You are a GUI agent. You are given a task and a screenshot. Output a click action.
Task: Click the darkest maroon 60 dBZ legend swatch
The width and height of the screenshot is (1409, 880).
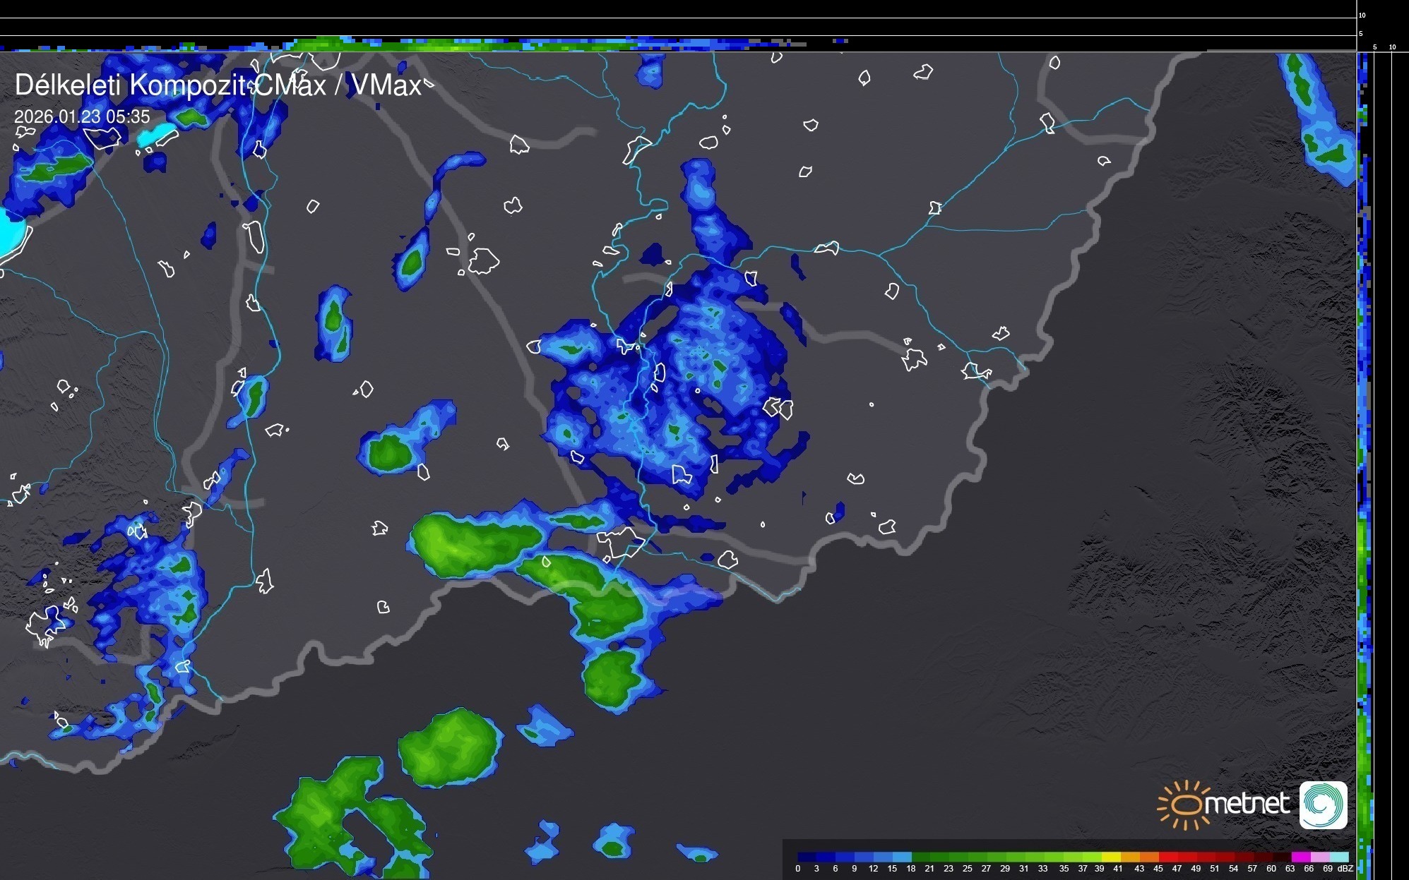1281,857
